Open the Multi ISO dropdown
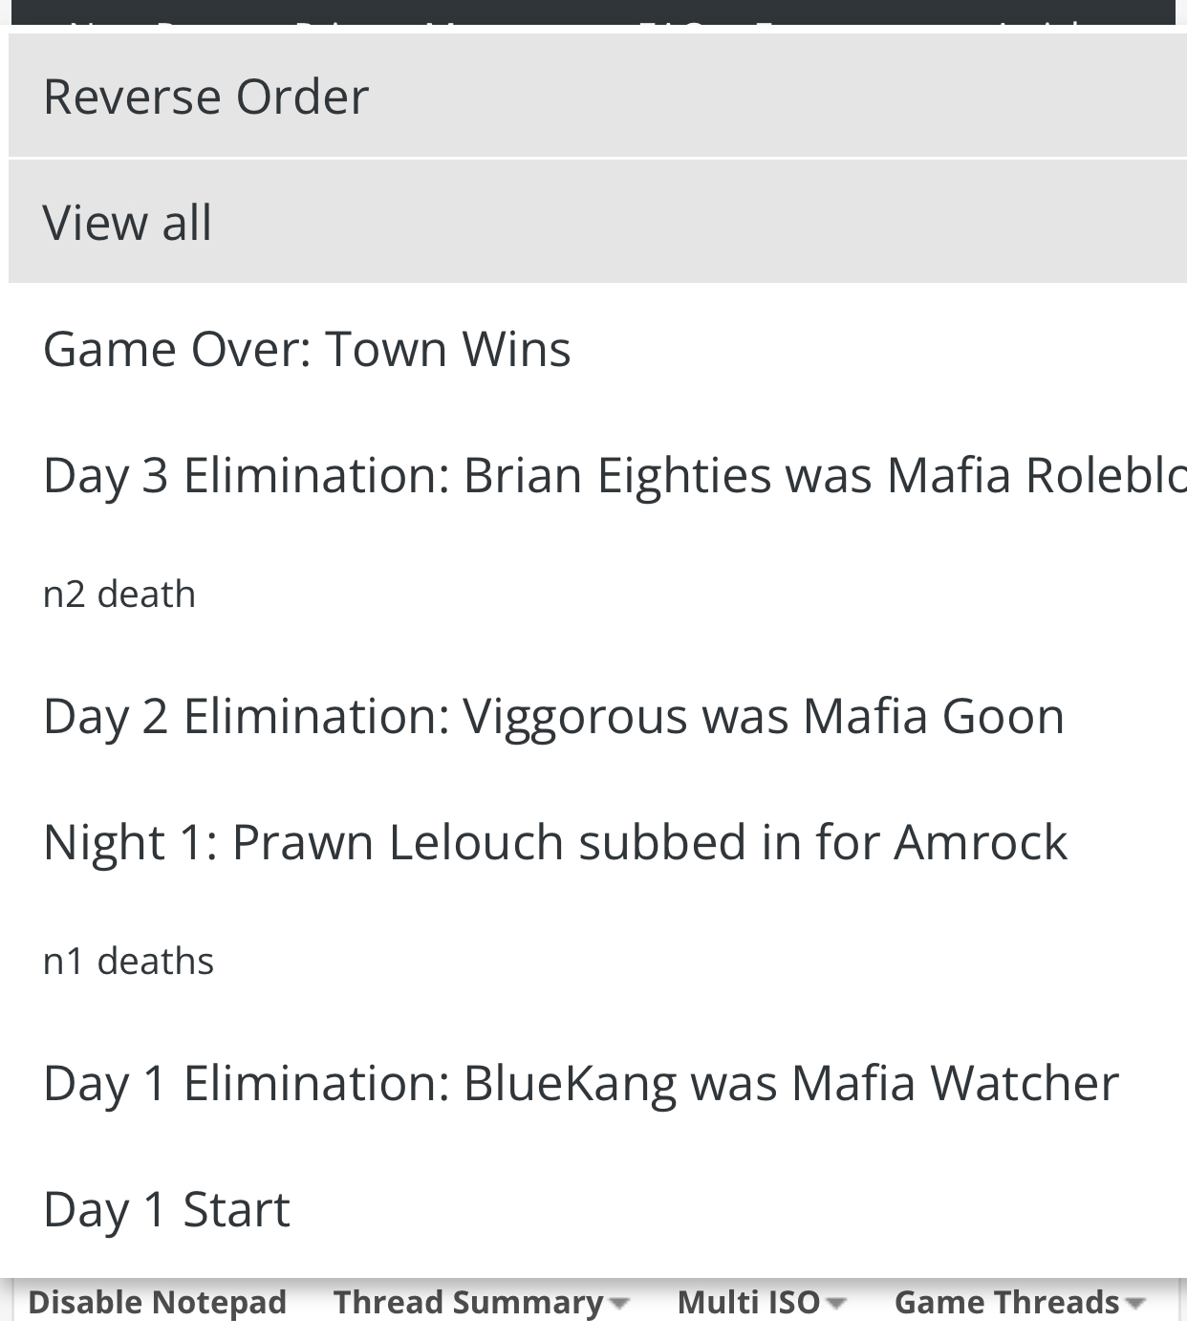Screen dimensions: 1187x1321 pyautogui.click(x=762, y=1302)
